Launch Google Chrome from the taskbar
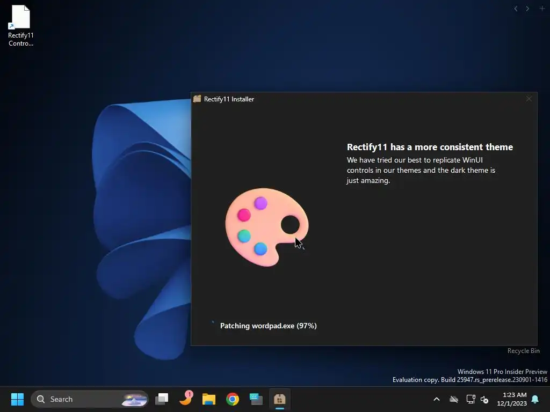550x412 pixels. click(232, 399)
